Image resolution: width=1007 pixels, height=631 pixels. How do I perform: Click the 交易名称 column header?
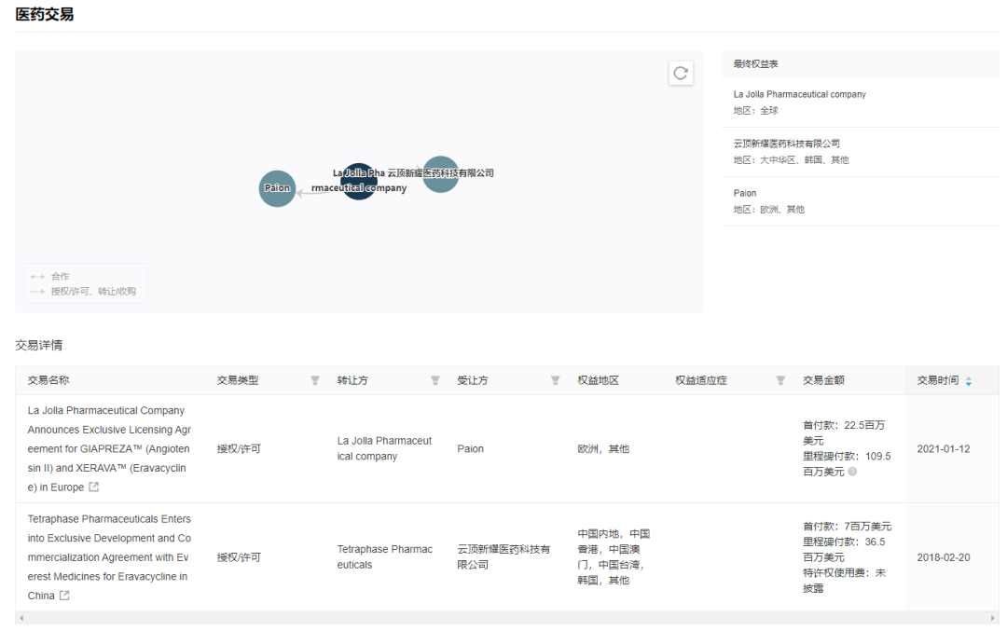point(48,380)
